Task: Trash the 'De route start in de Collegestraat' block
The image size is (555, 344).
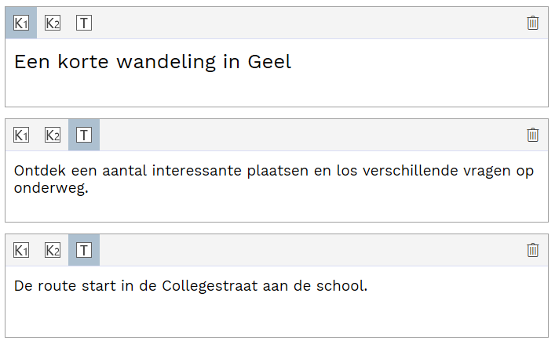Action: coord(533,250)
